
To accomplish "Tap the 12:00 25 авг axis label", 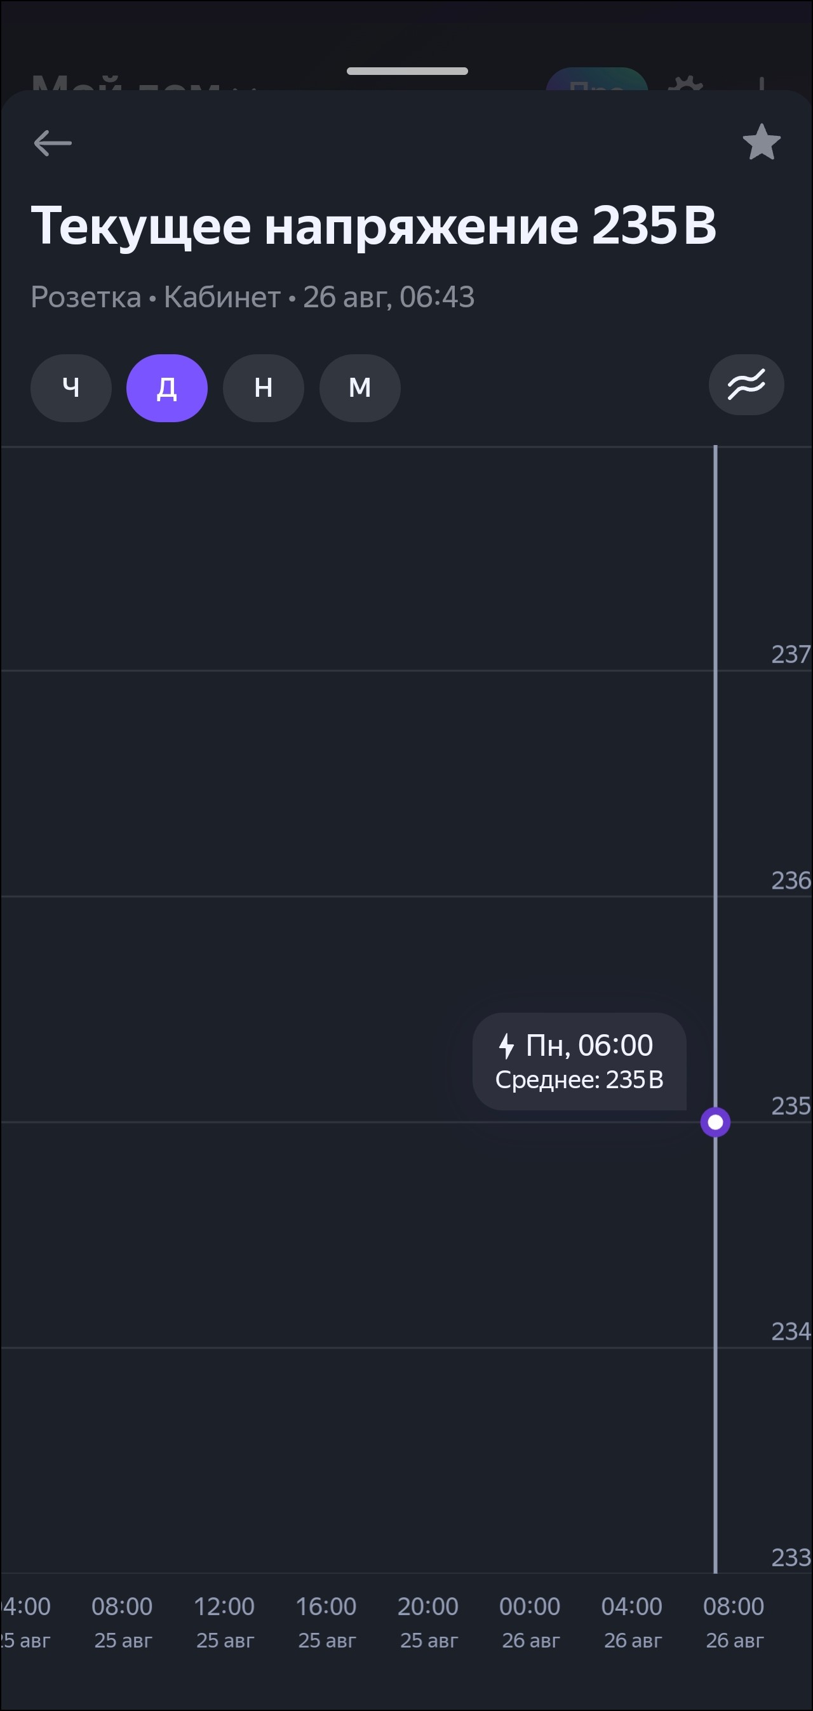I will point(224,1621).
